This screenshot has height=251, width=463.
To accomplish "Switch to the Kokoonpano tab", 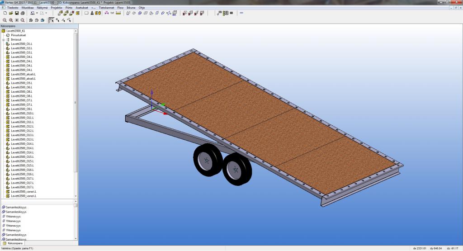I will (x=13, y=243).
